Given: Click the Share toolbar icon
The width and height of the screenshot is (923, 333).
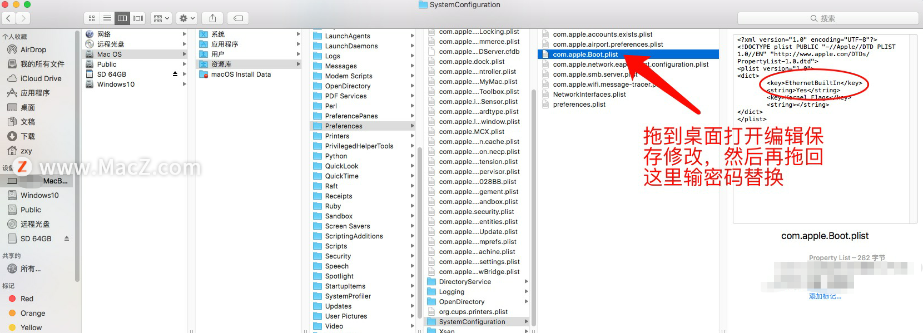Looking at the screenshot, I should pos(212,18).
